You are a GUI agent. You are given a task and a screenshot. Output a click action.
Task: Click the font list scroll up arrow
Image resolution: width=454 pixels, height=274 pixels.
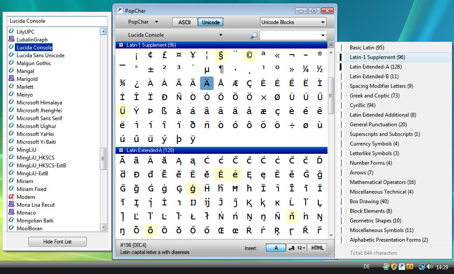(103, 31)
